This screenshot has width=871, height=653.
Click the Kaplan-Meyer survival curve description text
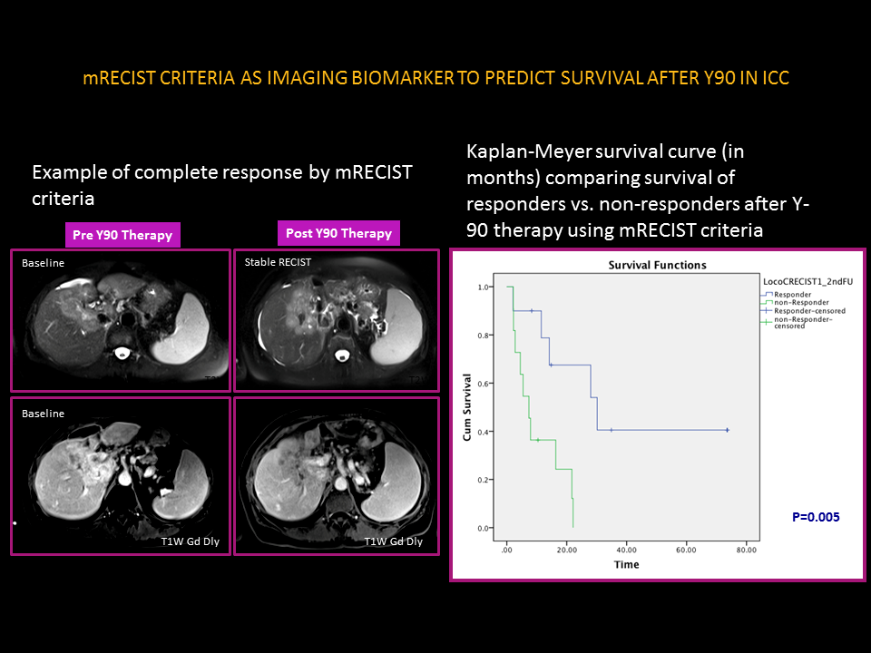[x=638, y=190]
